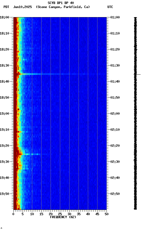Click the "18:20" PDT time label

point(5,49)
